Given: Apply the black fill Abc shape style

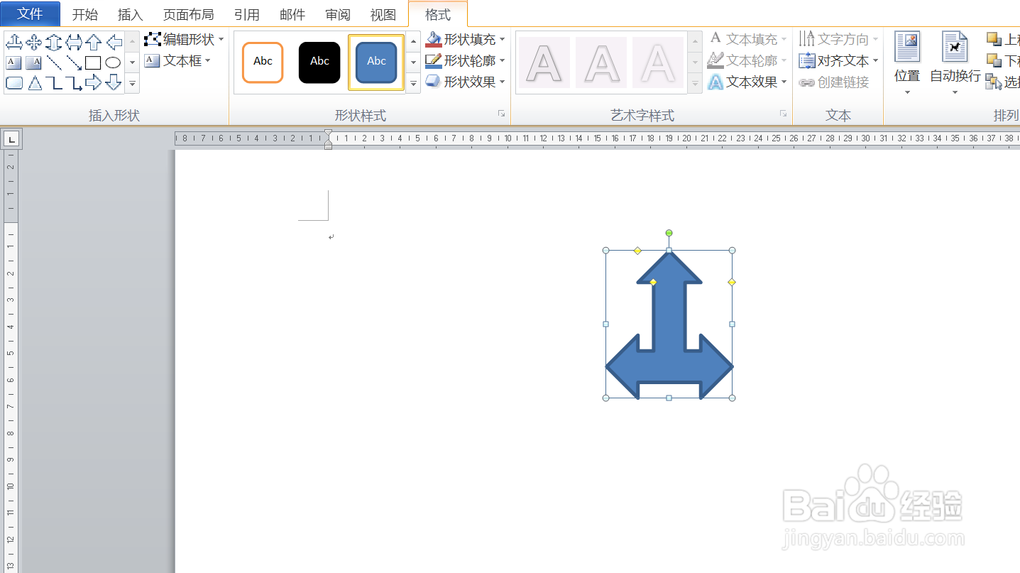Looking at the screenshot, I should pos(319,62).
